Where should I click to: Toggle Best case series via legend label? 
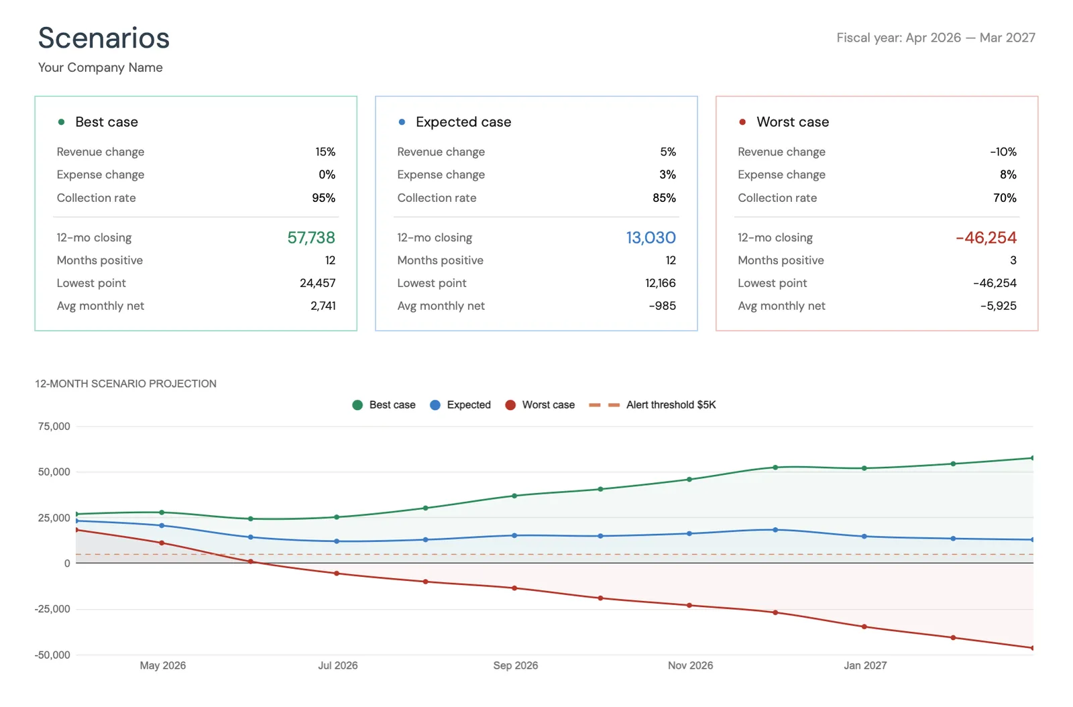(x=392, y=405)
